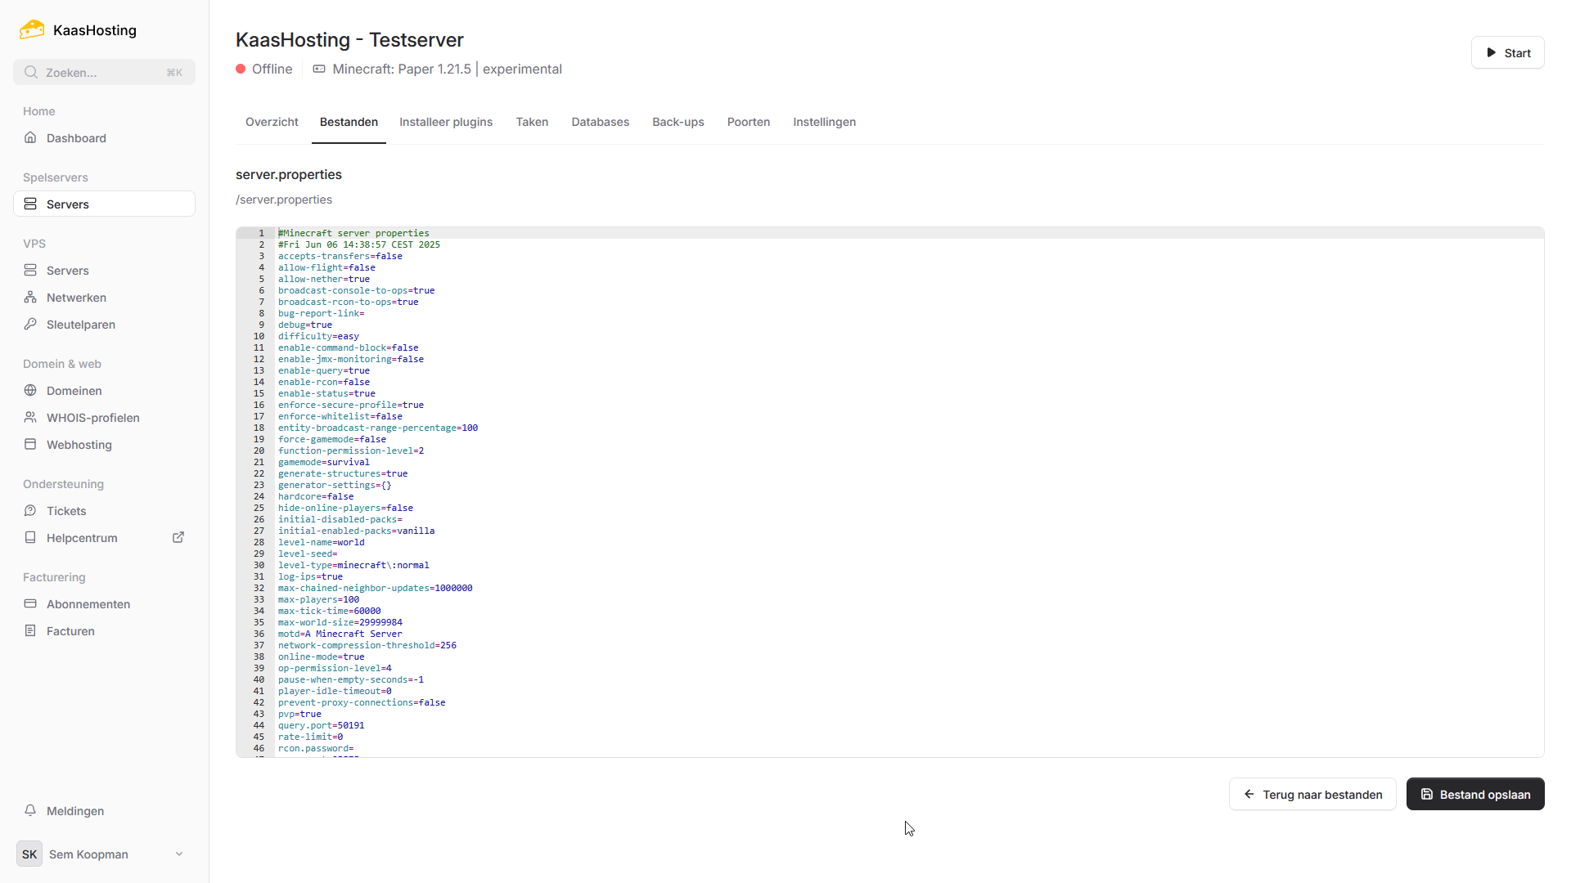Click the Meldingen bell icon
This screenshot has height=883, width=1571.
pos(30,810)
